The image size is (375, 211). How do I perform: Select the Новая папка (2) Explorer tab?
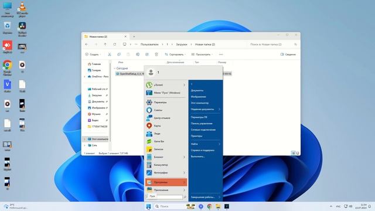click(x=105, y=36)
